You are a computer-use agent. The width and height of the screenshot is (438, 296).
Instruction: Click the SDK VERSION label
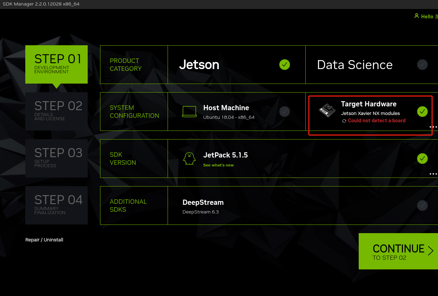(123, 159)
